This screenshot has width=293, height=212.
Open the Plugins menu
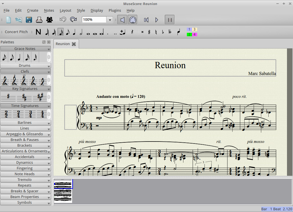(115, 11)
